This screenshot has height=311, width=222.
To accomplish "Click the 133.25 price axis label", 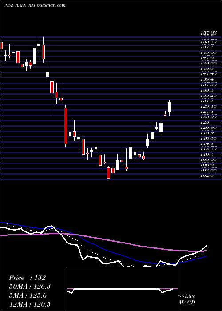I will point(209,96).
